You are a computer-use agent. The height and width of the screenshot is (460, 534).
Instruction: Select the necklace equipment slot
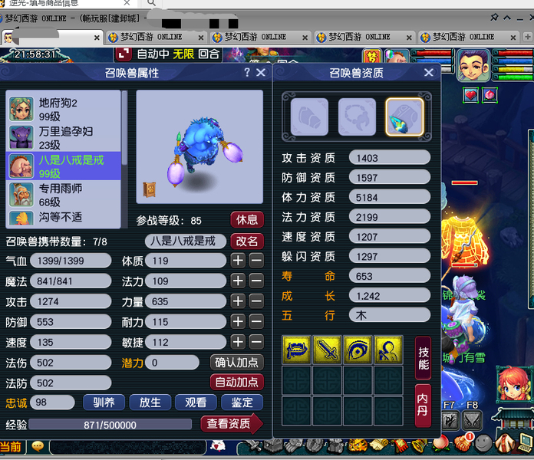click(x=357, y=117)
